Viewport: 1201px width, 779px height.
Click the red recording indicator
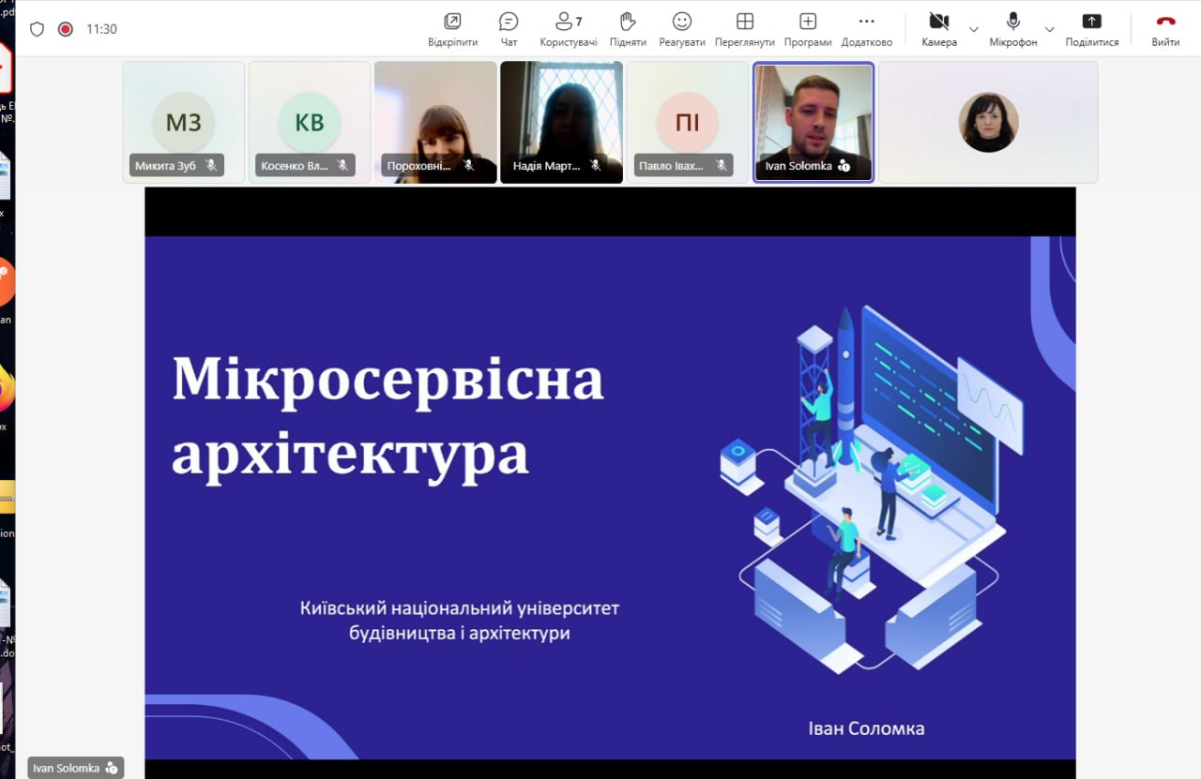(66, 29)
